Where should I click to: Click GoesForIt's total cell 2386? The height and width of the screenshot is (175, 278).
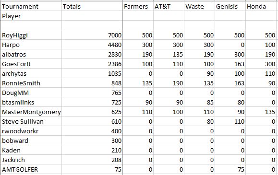(92, 64)
